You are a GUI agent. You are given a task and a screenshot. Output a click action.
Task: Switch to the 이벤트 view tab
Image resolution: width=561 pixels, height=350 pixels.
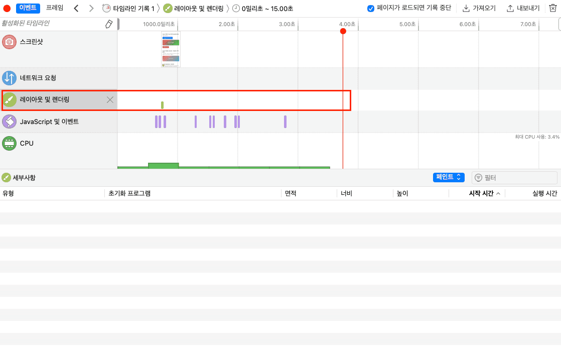coord(28,9)
